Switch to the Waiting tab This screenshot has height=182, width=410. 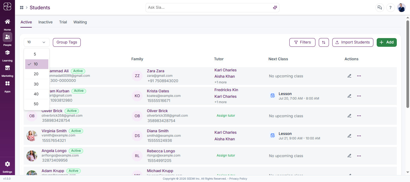tap(80, 22)
